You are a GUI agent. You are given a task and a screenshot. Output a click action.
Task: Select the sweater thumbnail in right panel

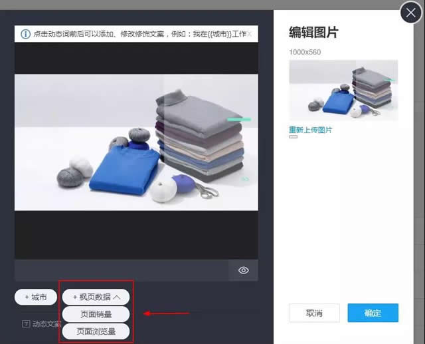click(343, 90)
